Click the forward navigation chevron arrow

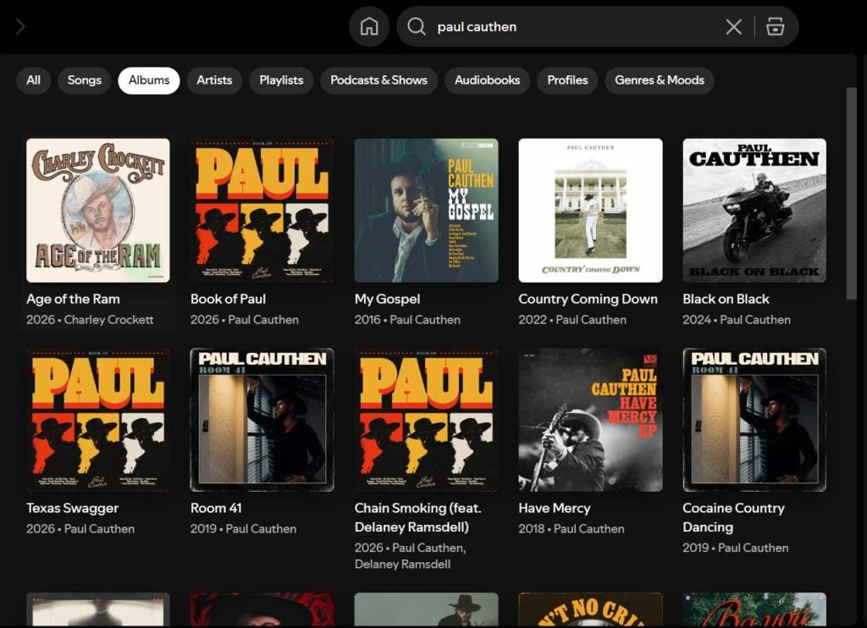[20, 27]
